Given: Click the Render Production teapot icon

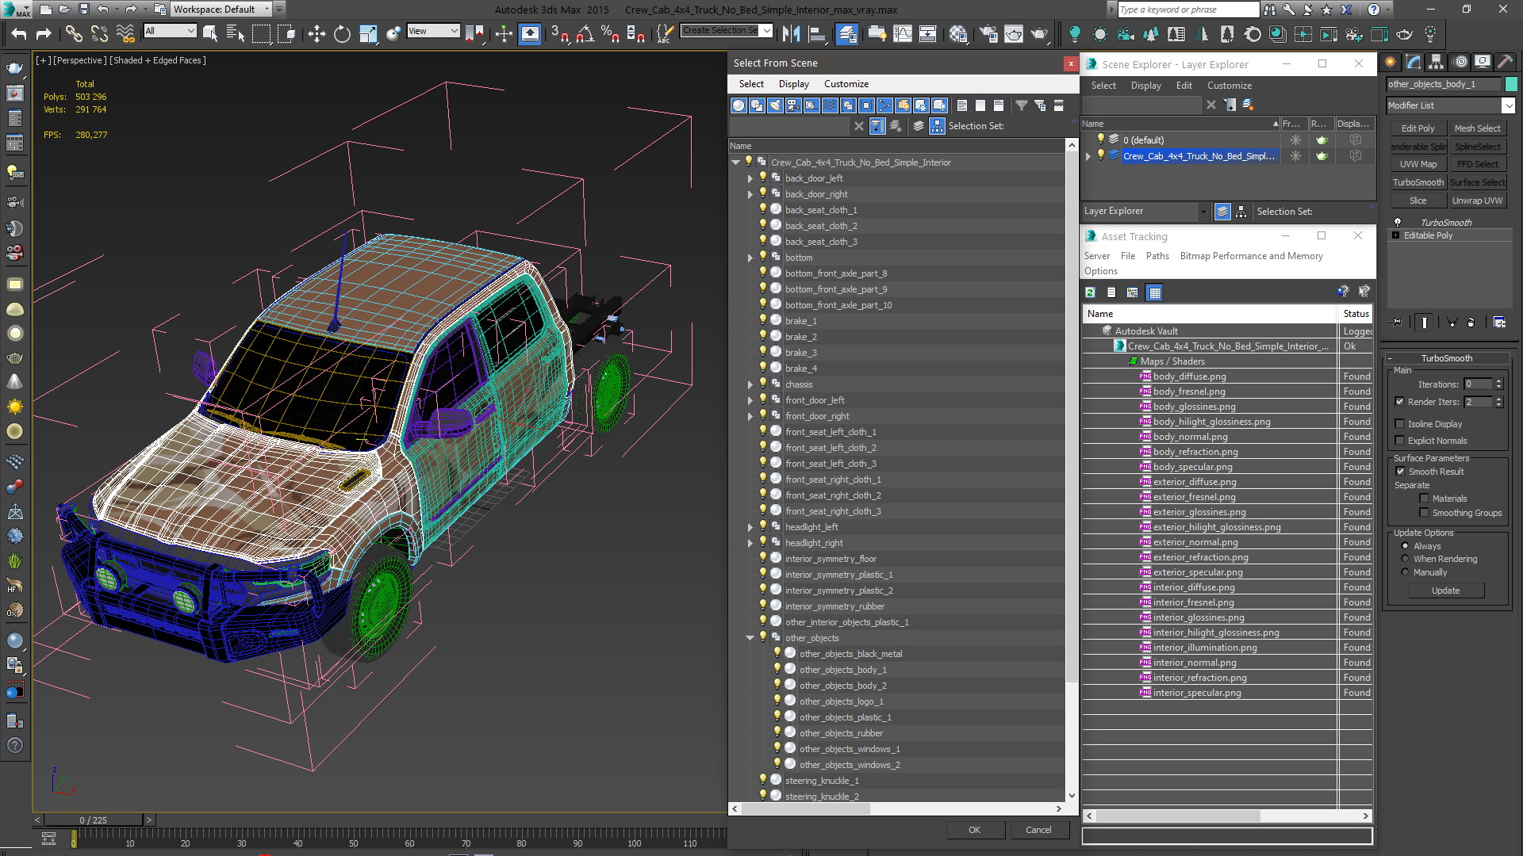Looking at the screenshot, I should click(x=1040, y=33).
